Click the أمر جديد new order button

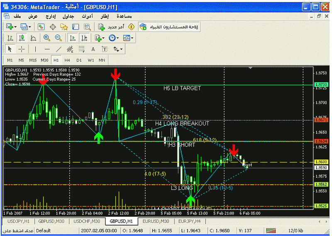point(111,27)
